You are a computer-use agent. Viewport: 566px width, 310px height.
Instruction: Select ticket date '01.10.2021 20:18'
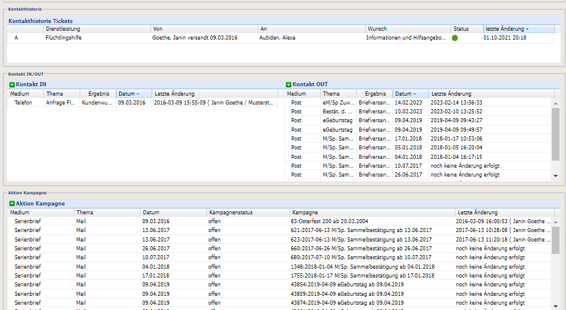(505, 38)
